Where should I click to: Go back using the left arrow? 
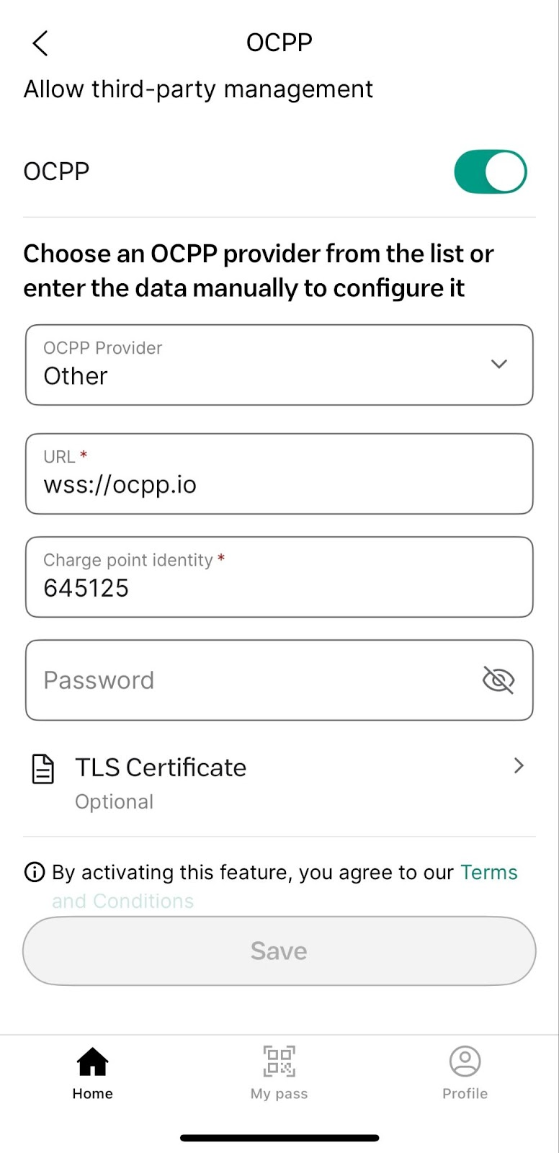point(40,43)
